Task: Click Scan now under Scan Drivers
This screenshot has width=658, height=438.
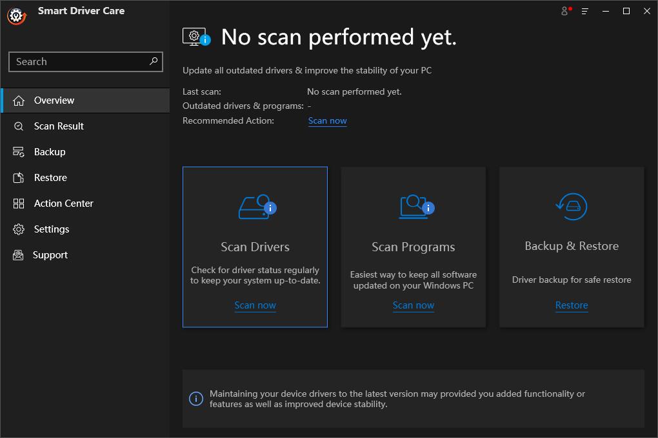Action: [255, 305]
